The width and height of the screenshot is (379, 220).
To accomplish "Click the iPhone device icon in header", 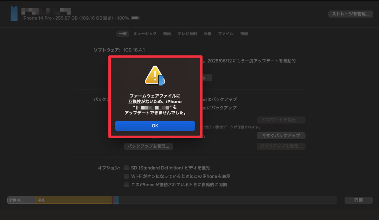I will [14, 14].
